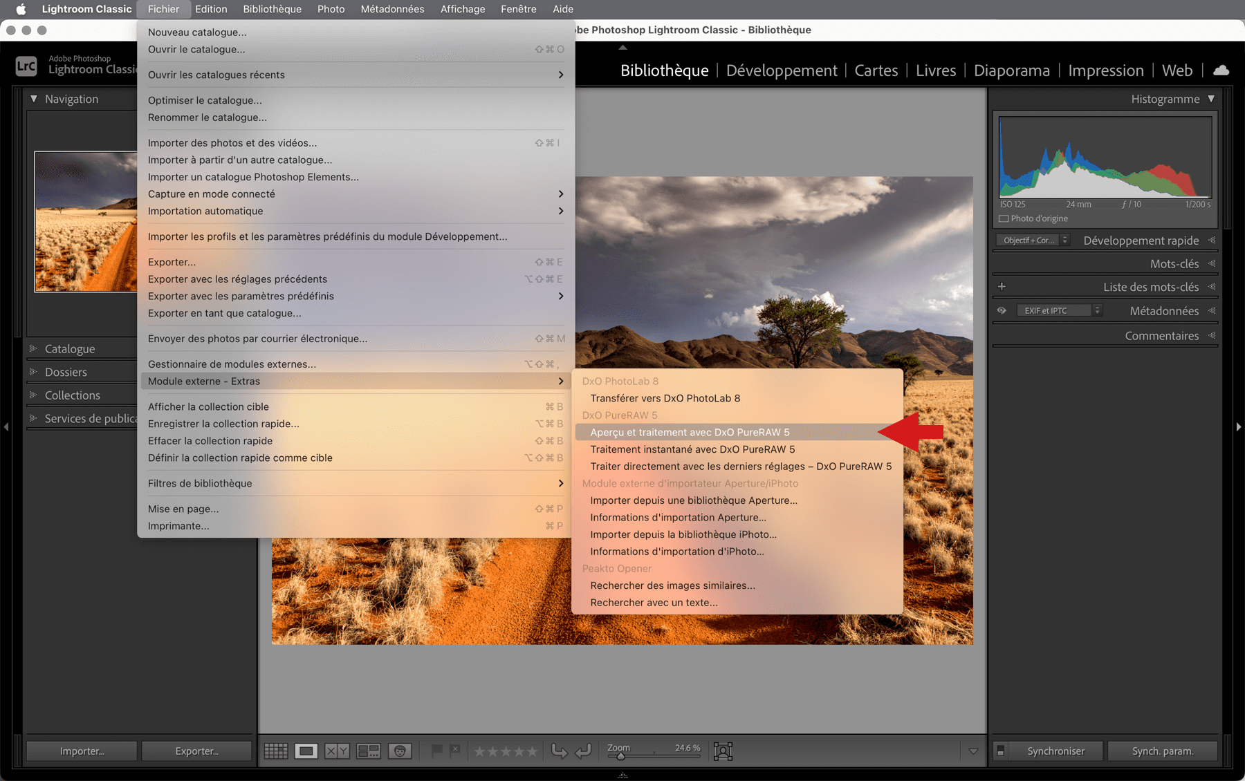Image resolution: width=1245 pixels, height=781 pixels.
Task: Choose Imprimante... menu entry
Action: click(356, 526)
